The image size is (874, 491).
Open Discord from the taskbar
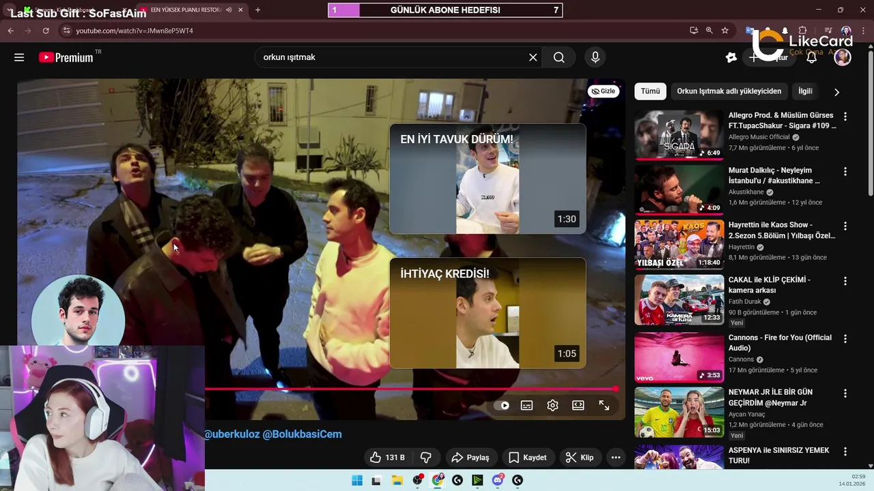point(498,480)
